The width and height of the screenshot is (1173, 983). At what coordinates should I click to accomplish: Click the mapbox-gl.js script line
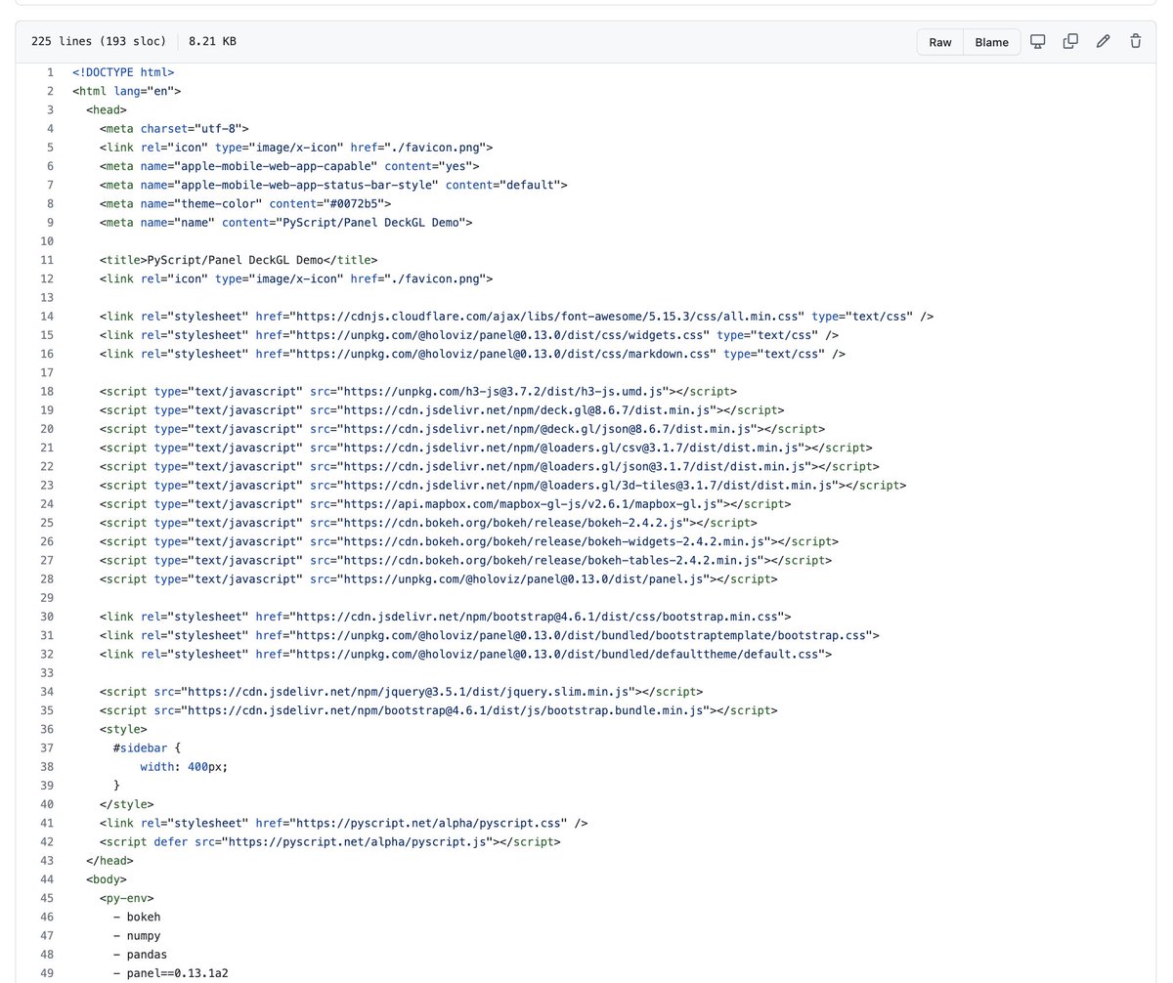445,504
